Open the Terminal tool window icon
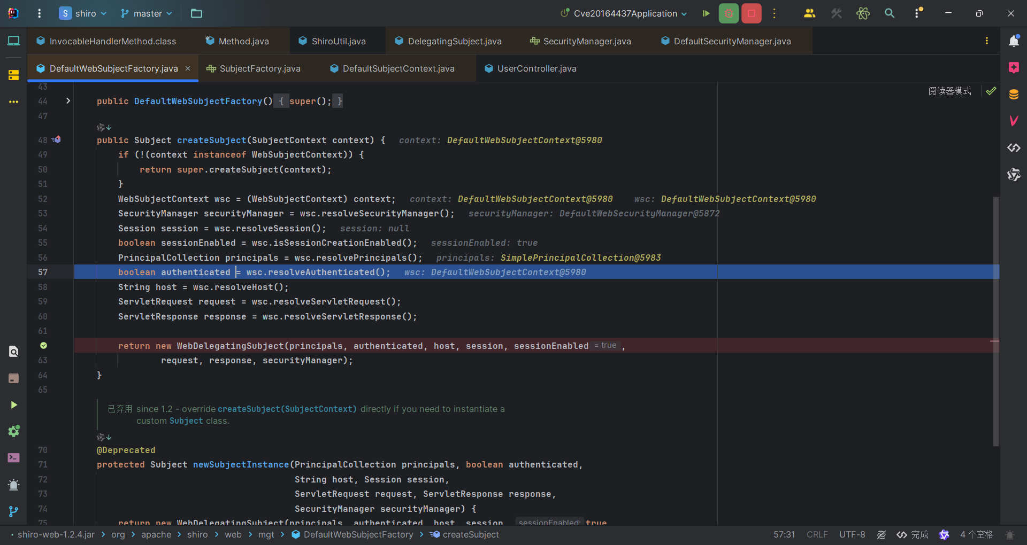The width and height of the screenshot is (1027, 545). point(14,458)
